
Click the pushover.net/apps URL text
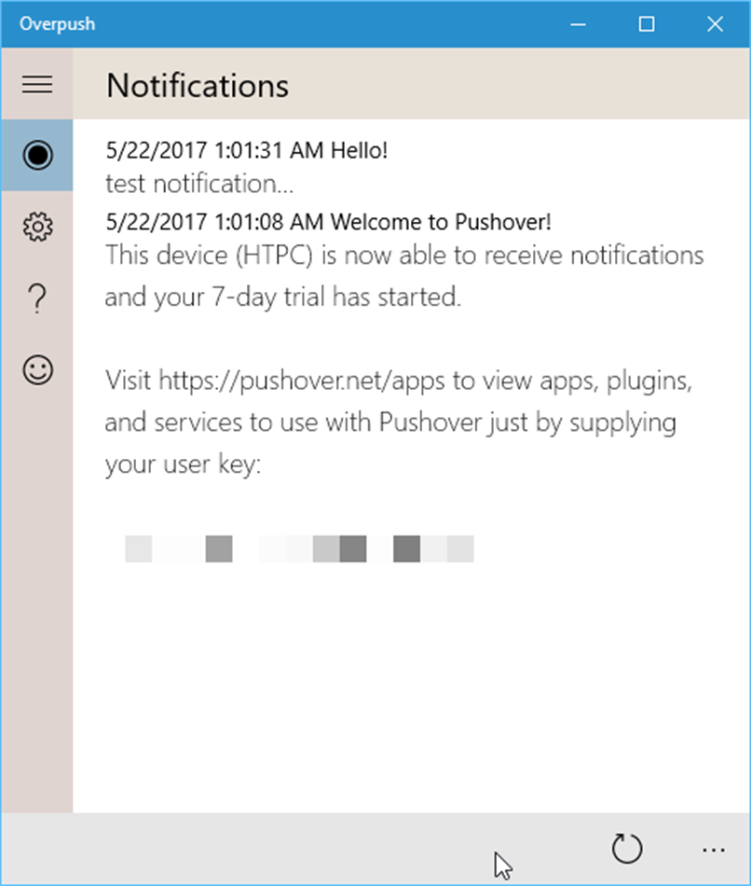[302, 381]
